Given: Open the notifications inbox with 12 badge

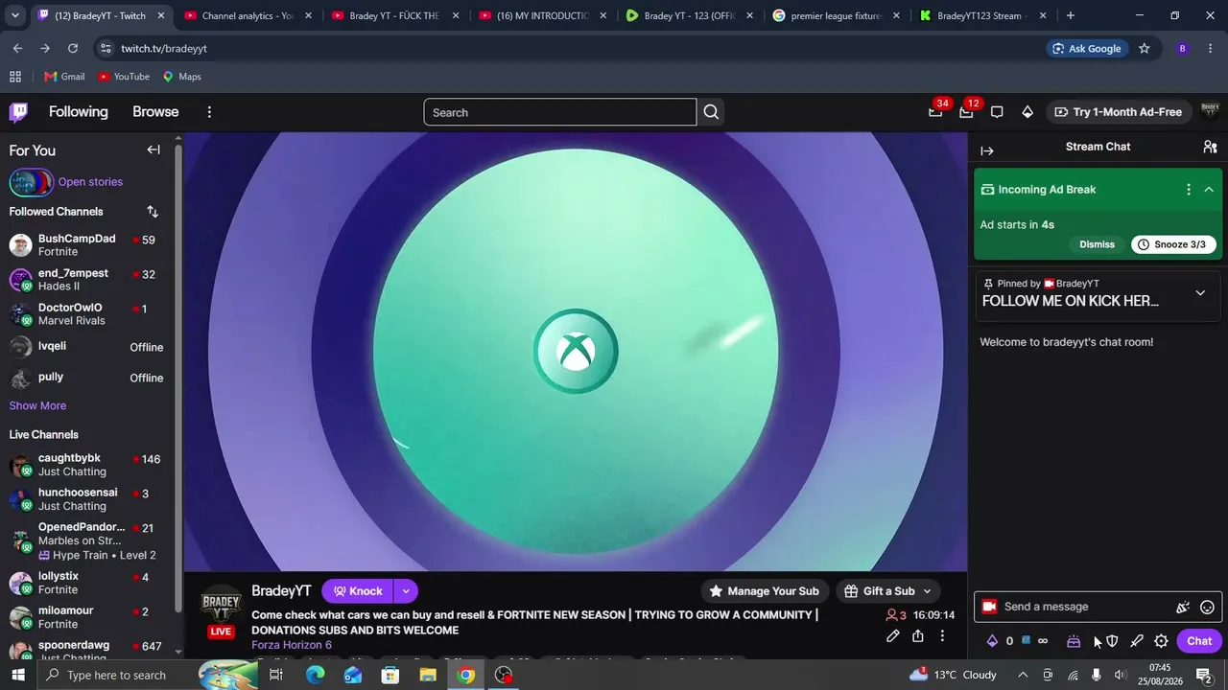Looking at the screenshot, I should click(966, 112).
